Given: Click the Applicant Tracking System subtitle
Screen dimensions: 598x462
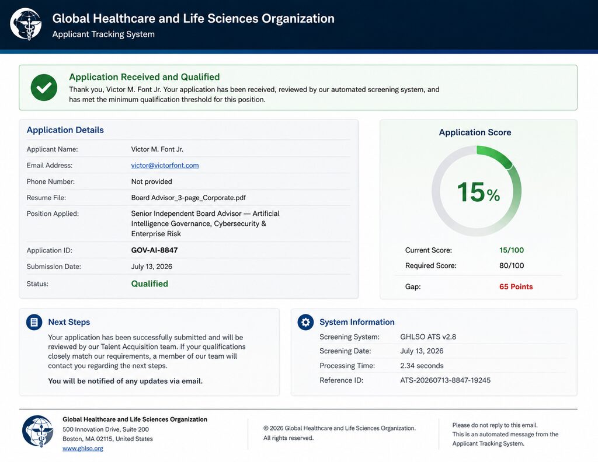Looking at the screenshot, I should (103, 34).
